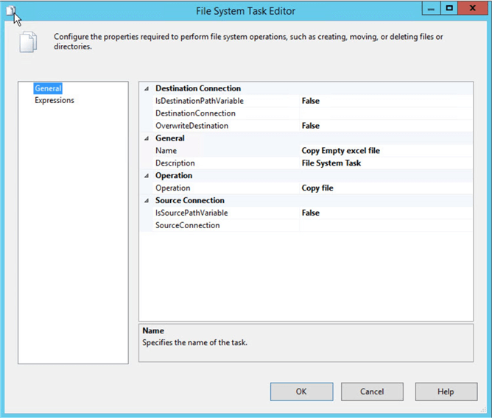The image size is (492, 418).
Task: Select the SourceConnection property label
Action: tap(187, 225)
